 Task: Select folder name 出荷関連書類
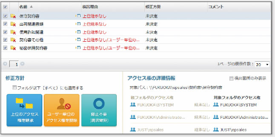[x=31, y=24]
